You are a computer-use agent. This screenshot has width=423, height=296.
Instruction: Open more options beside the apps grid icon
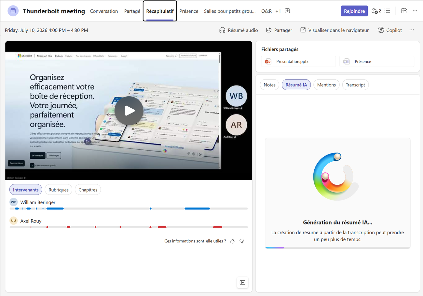(415, 11)
